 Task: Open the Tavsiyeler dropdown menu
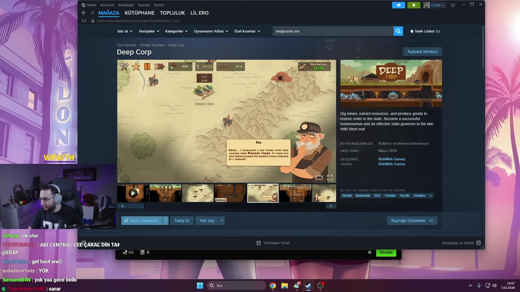click(x=149, y=31)
